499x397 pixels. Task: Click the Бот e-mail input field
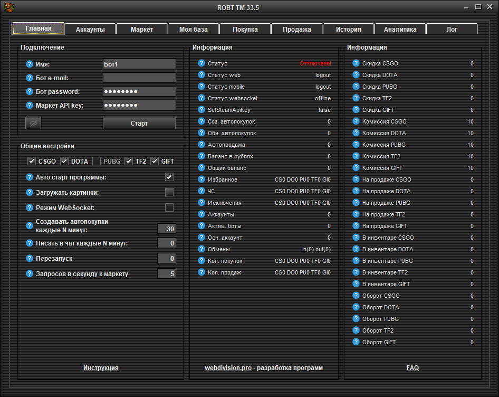pyautogui.click(x=139, y=78)
